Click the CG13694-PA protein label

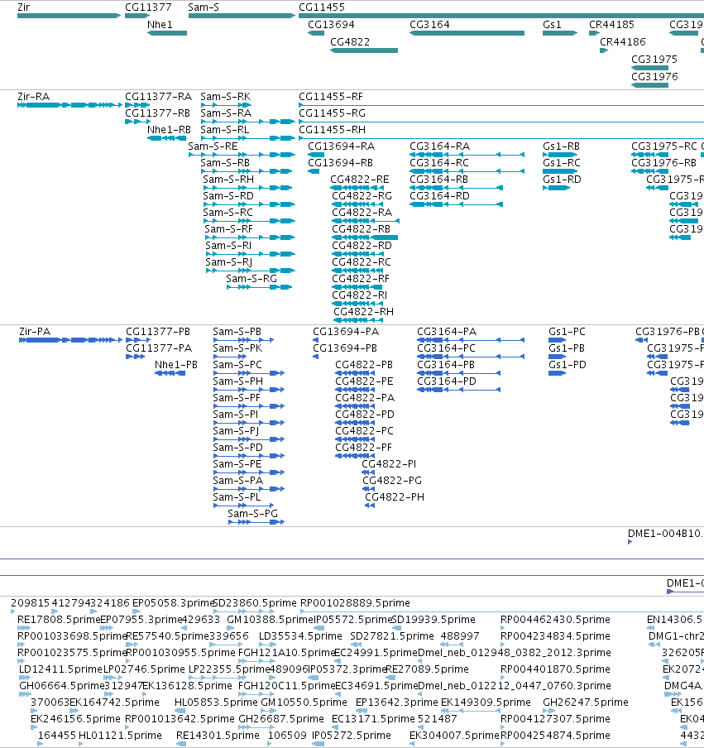click(345, 332)
